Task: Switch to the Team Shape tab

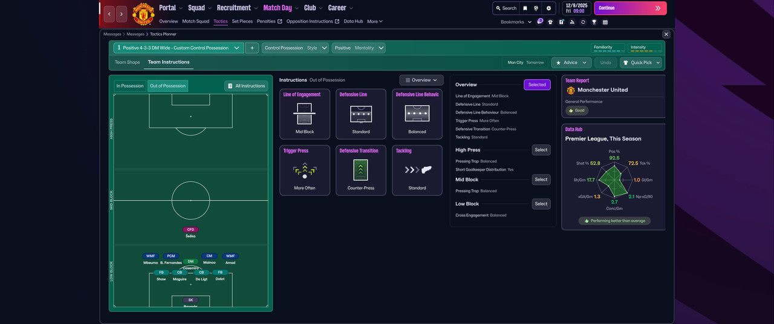Action: 127,62
